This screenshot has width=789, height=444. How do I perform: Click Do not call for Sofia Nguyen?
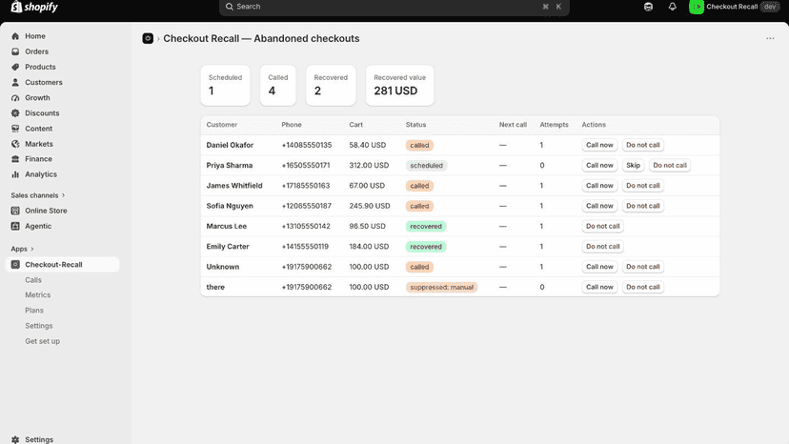click(x=642, y=206)
